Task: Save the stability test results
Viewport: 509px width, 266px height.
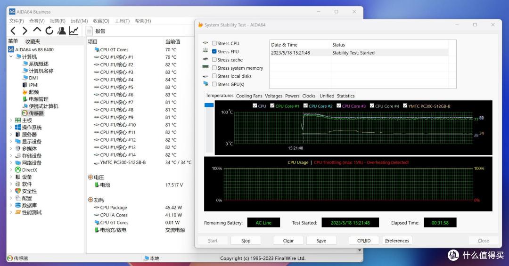Action: (x=321, y=241)
